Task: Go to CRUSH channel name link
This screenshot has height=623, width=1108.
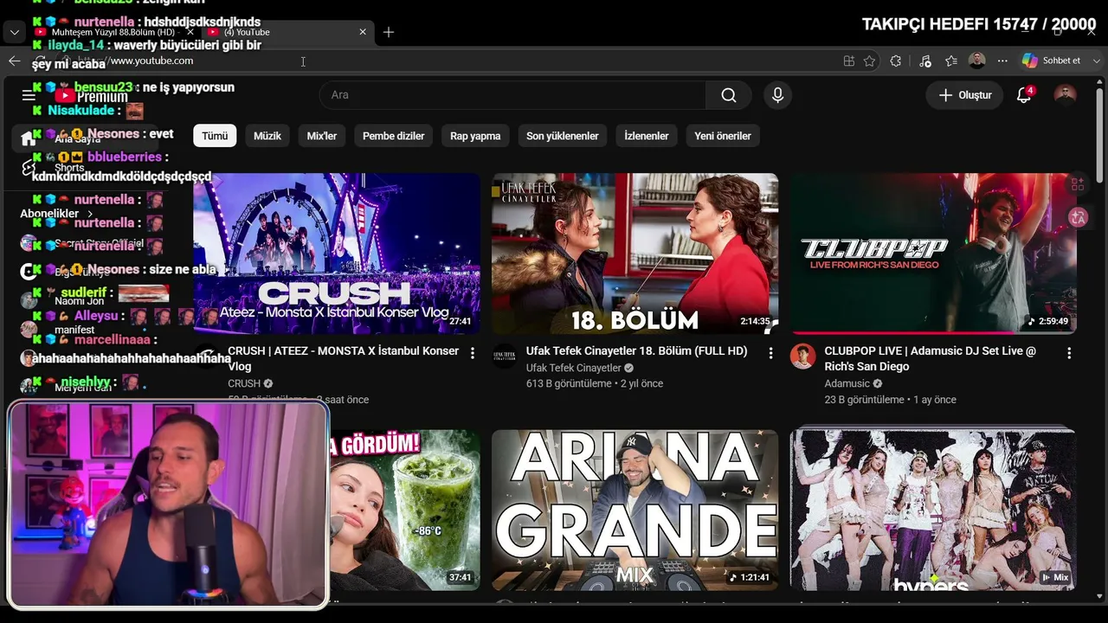Action: [244, 383]
